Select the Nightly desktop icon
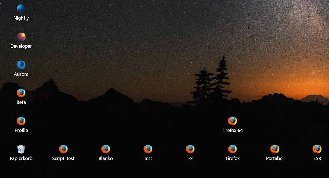Screen dimensions: 329x178 [x=21, y=9]
